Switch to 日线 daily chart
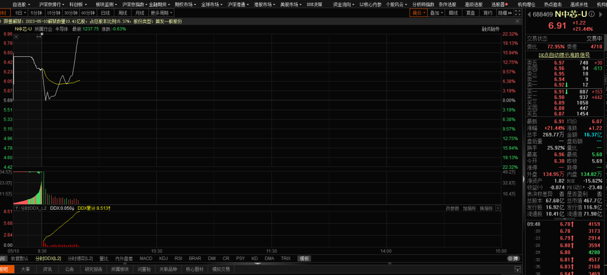Viewport: 607px width, 275px height. pyautogui.click(x=105, y=13)
